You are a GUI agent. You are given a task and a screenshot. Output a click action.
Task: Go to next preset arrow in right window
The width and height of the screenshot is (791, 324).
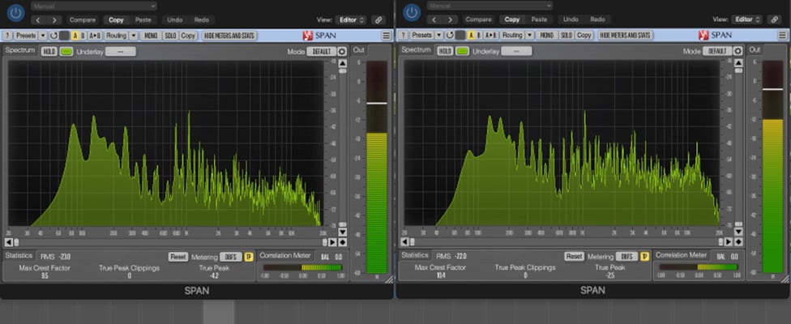450,20
